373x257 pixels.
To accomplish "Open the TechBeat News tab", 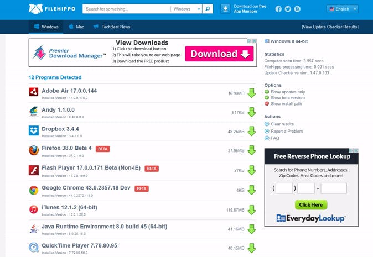I will point(112,27).
